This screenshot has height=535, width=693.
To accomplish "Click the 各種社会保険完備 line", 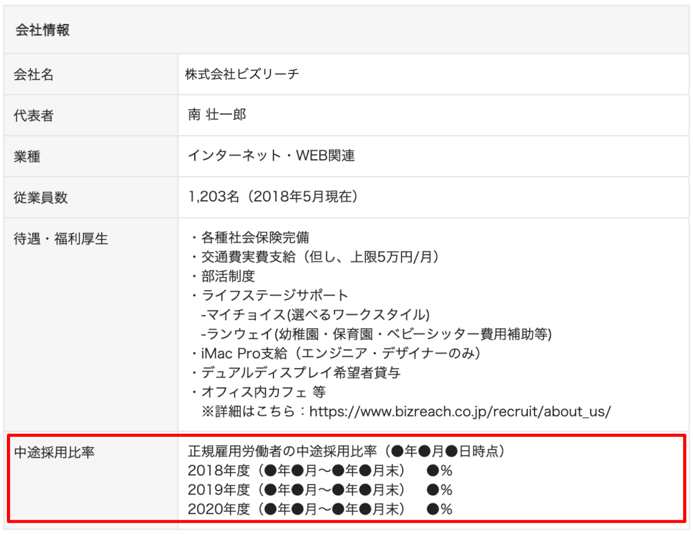I will click(250, 237).
